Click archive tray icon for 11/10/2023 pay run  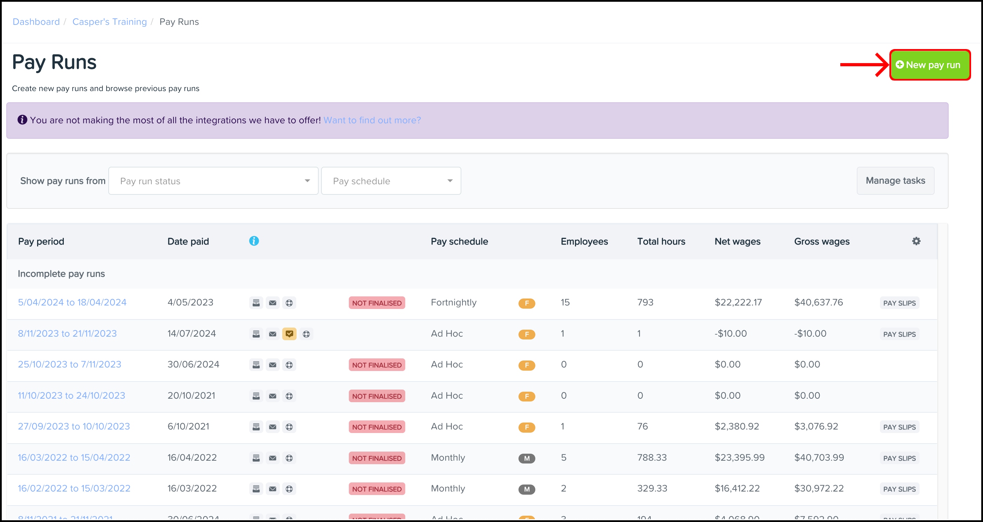click(256, 396)
